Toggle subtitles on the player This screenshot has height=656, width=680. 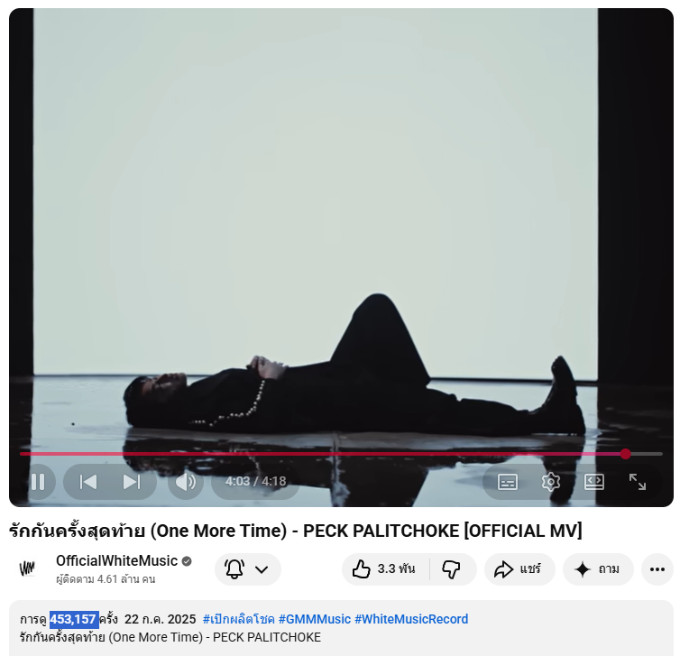click(x=508, y=482)
